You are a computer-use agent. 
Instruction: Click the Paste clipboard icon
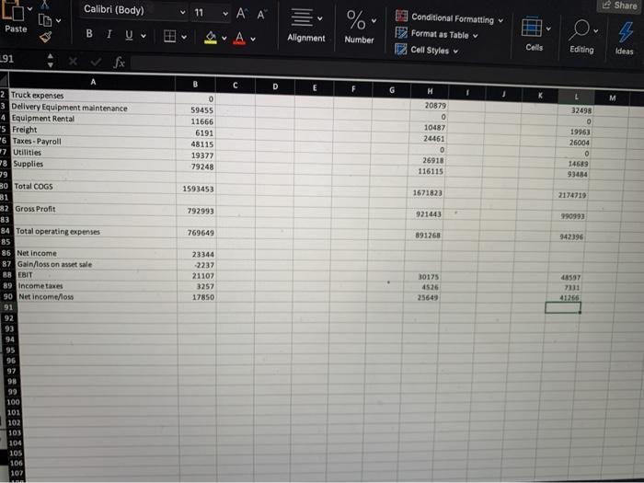coord(12,11)
